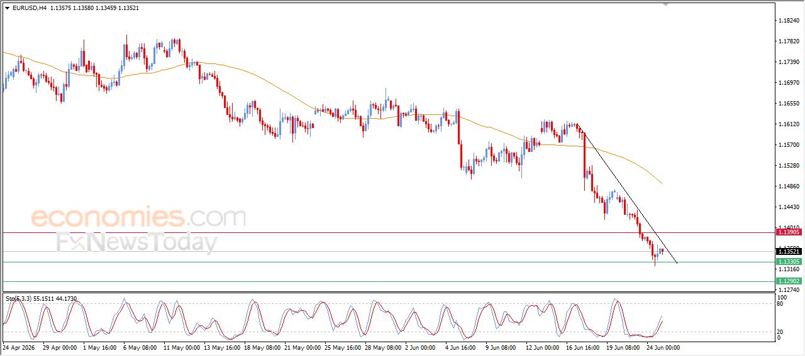
Task: Click the 24 Jun 00:00 date label
Action: pyautogui.click(x=663, y=347)
